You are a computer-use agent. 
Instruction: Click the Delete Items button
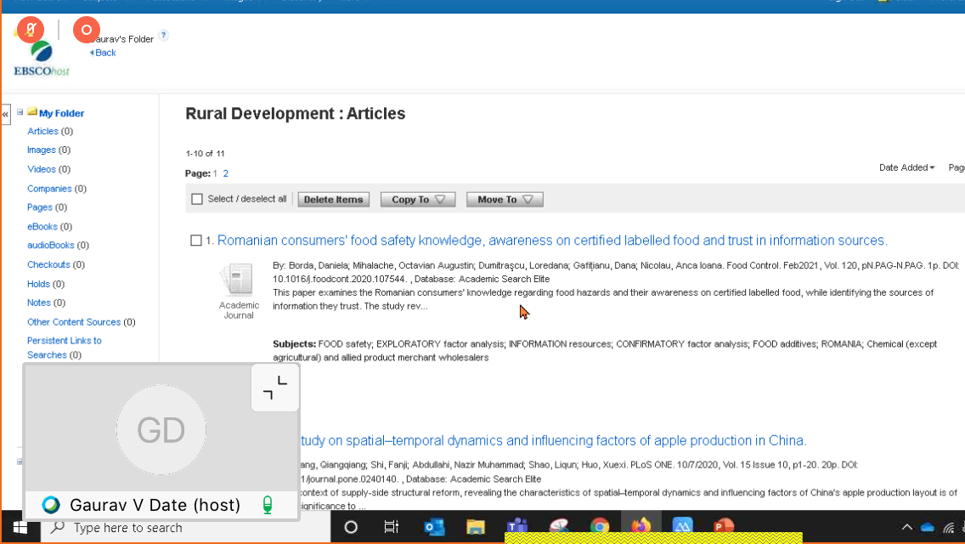[333, 199]
